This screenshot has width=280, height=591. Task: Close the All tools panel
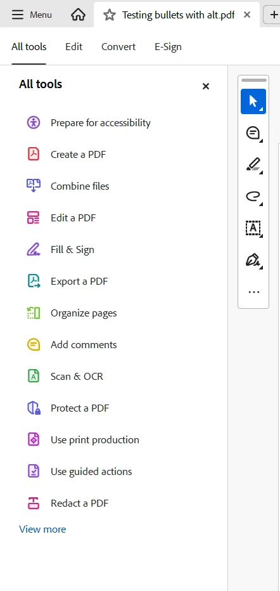tap(205, 86)
